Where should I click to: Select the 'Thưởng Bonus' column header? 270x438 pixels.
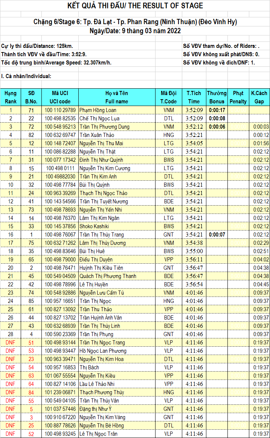pyautogui.click(x=217, y=97)
